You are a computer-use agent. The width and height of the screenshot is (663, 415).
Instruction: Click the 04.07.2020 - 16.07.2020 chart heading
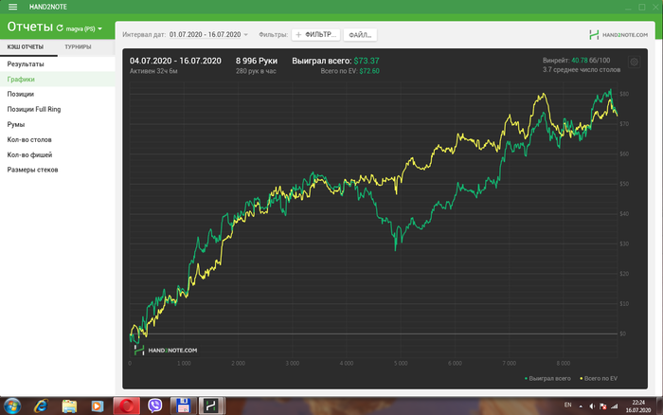click(175, 61)
